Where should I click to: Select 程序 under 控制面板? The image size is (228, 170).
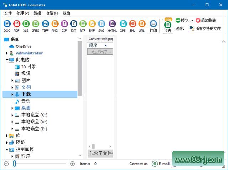[23, 156]
